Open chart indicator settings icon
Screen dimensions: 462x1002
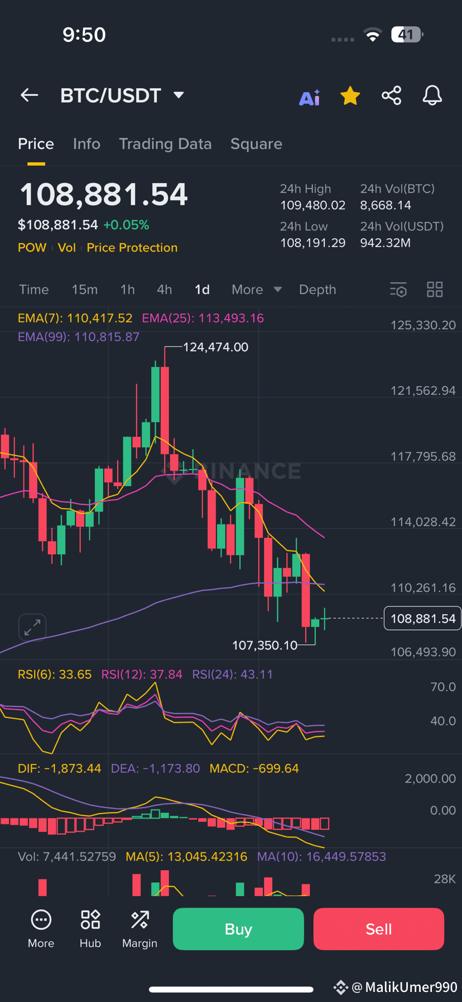[x=398, y=290]
